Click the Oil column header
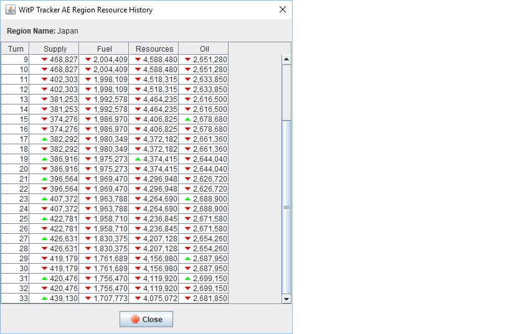This screenshot has height=334, width=510. 204,49
